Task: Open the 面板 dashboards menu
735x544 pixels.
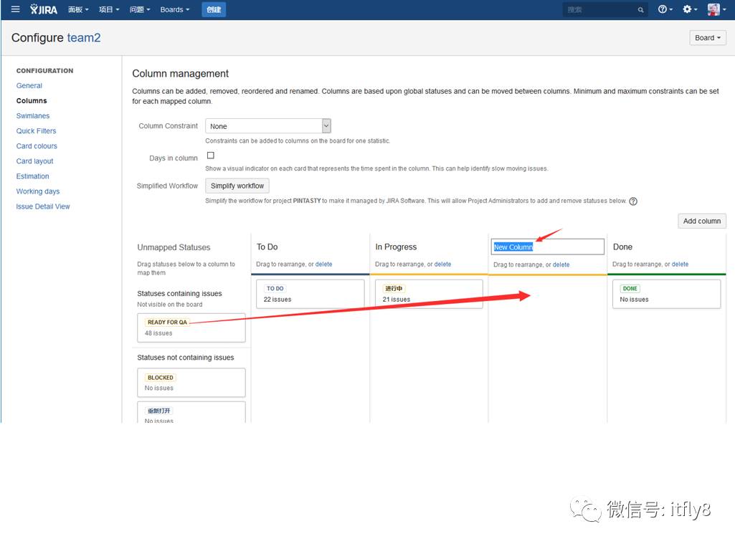Action: (78, 9)
